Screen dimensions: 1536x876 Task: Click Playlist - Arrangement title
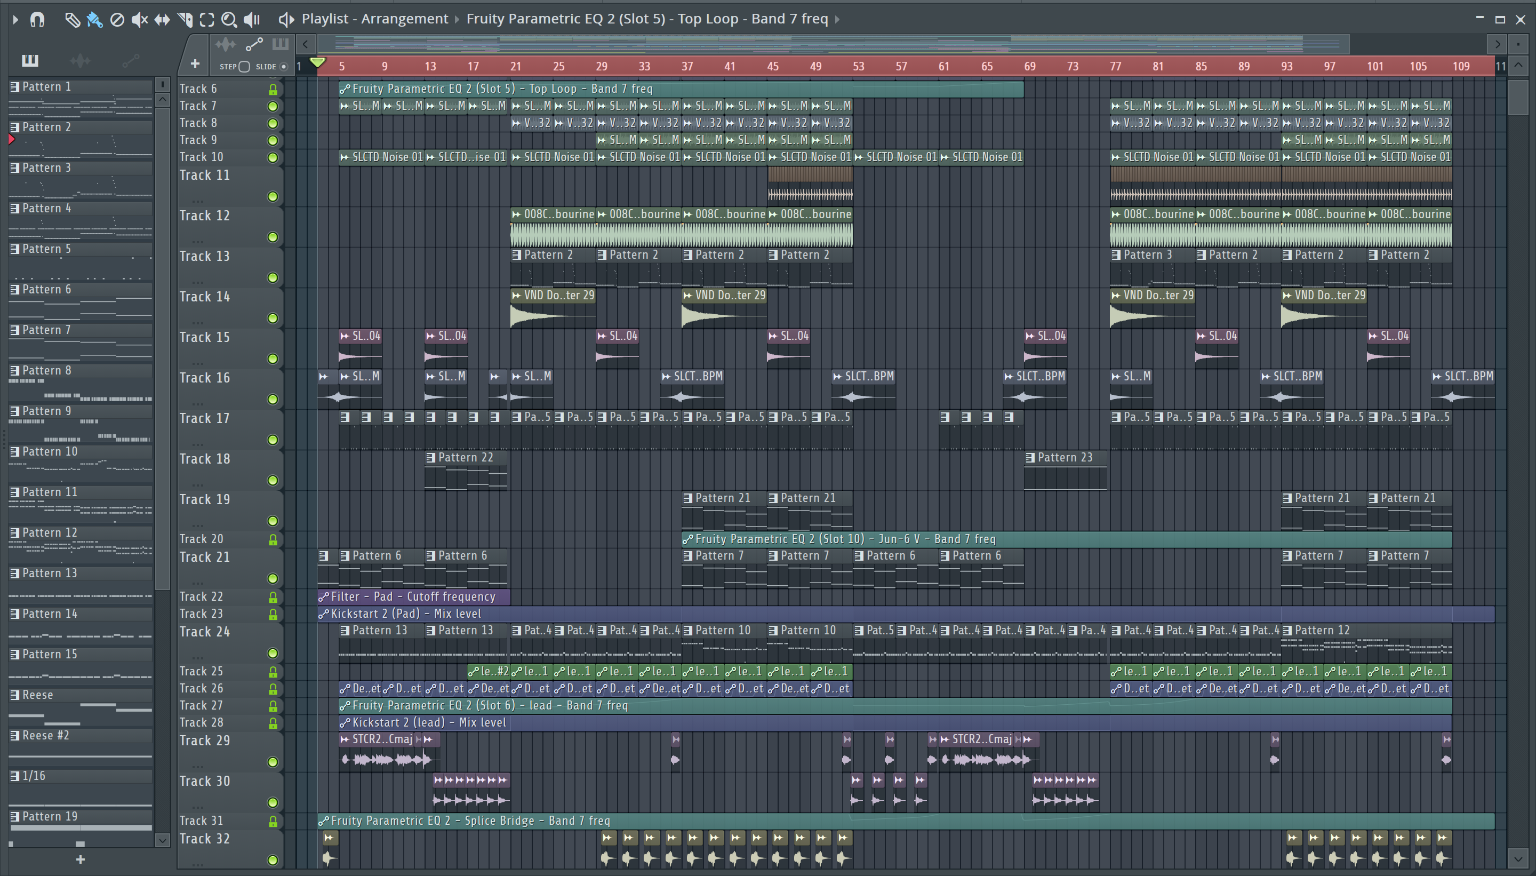pos(375,19)
